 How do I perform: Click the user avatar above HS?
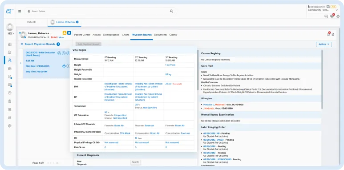coord(10,27)
